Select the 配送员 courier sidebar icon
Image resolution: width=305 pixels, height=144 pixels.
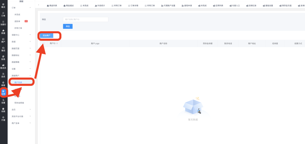click(3, 66)
